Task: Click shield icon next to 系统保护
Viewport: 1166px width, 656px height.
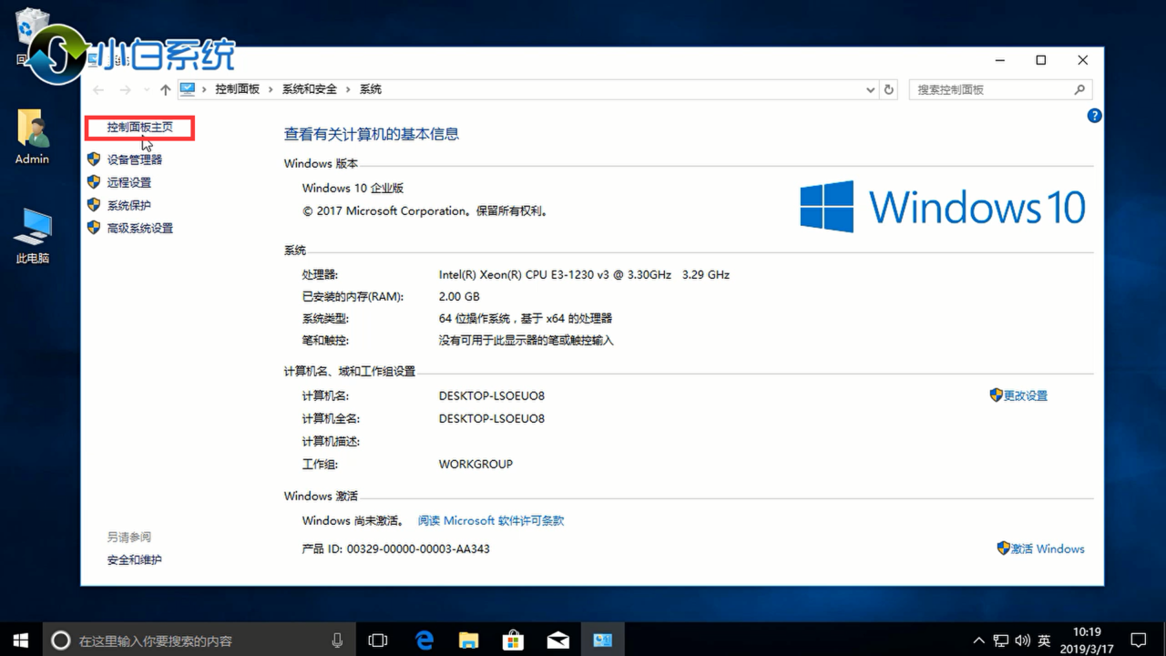Action: [93, 204]
